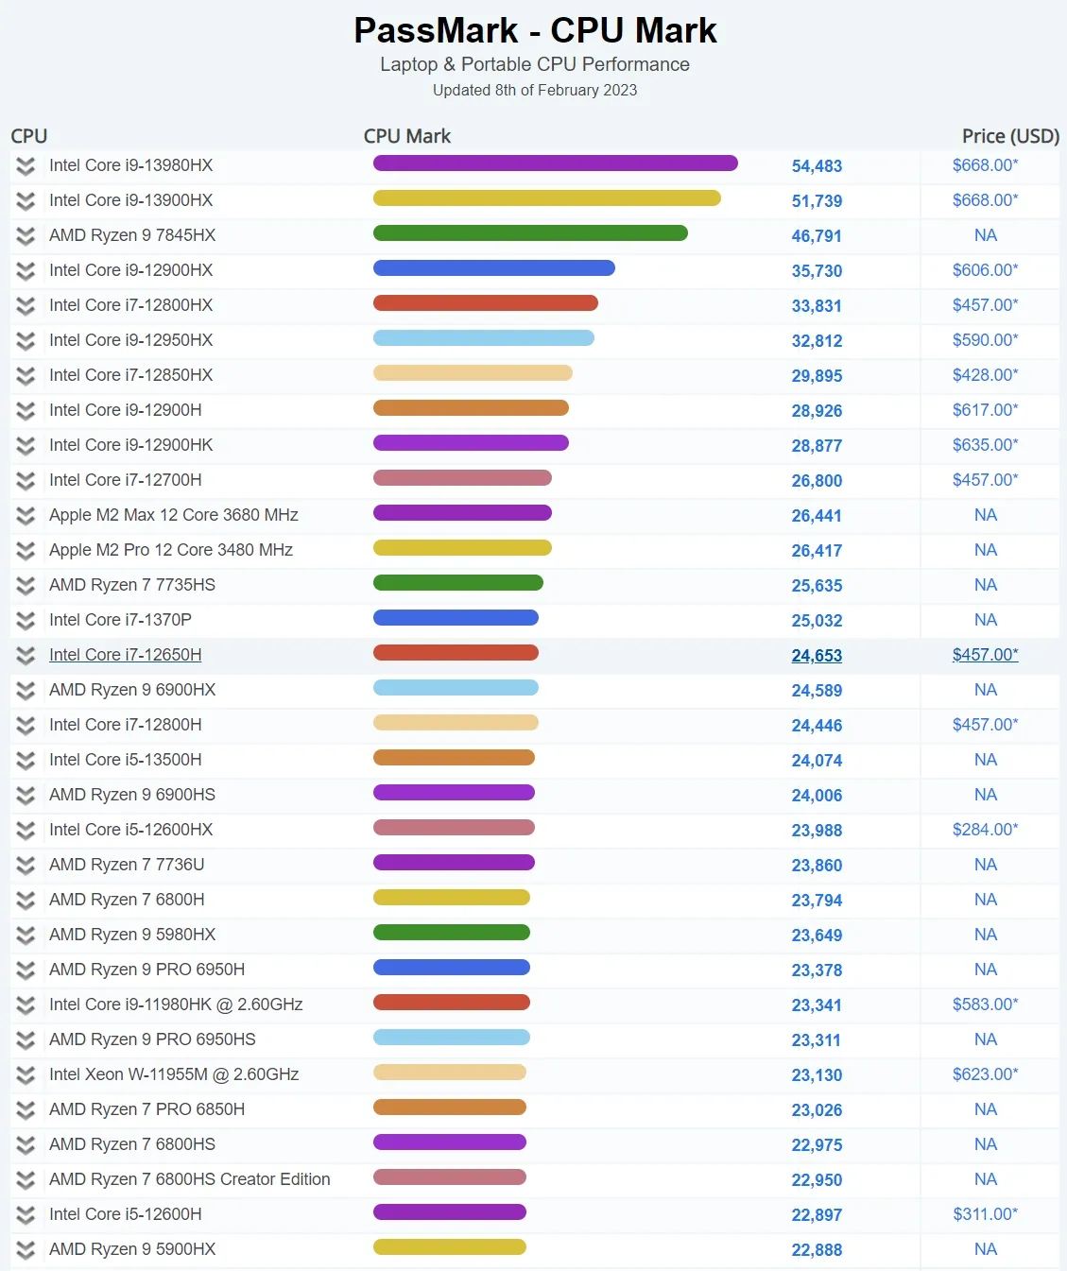
Task: Expand the Apple M2 Max row chevron
Action: pos(26,516)
